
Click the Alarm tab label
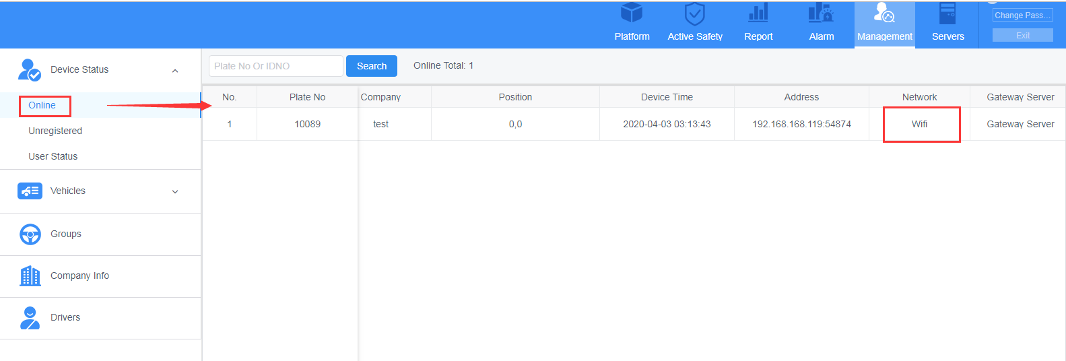click(x=822, y=36)
